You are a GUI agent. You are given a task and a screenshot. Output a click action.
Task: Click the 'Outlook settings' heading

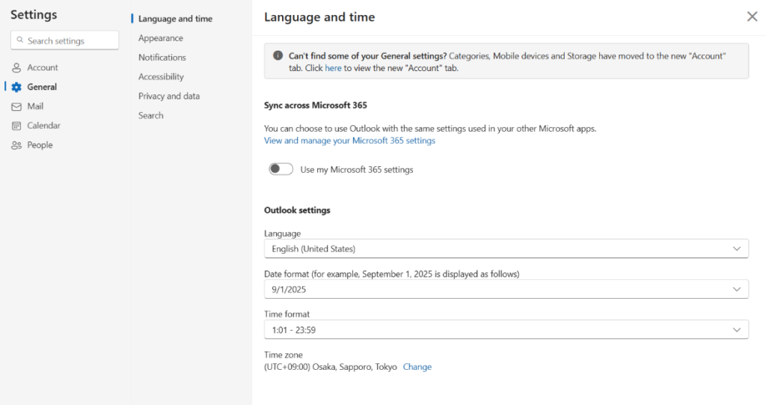click(297, 210)
